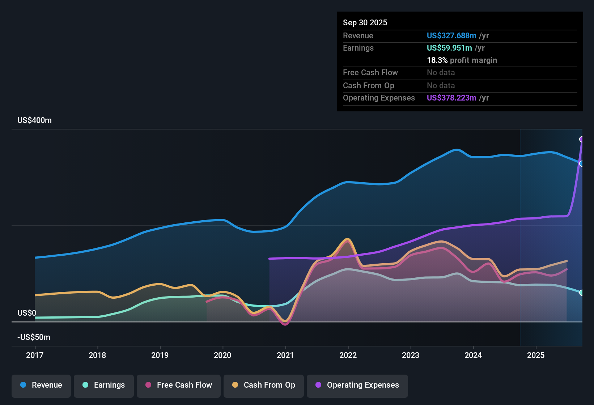Click the orange Cash From Op legend dot
The image size is (594, 405).
point(235,385)
